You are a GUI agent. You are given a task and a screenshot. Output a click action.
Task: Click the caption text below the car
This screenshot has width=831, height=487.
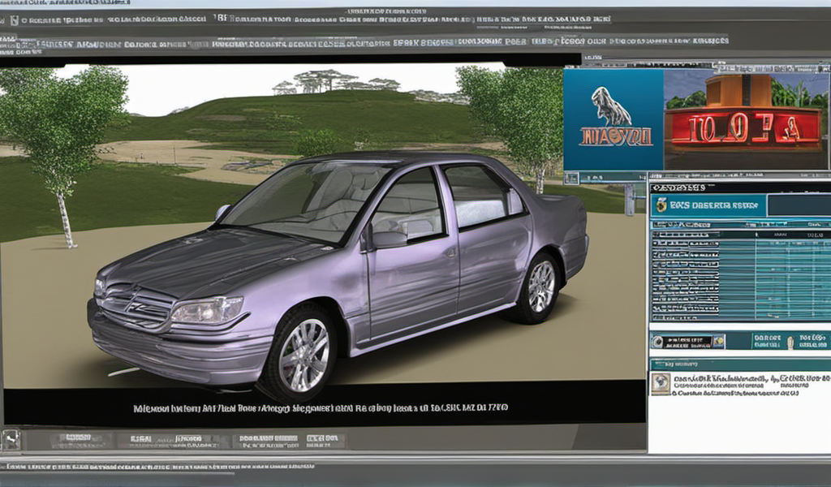321,407
